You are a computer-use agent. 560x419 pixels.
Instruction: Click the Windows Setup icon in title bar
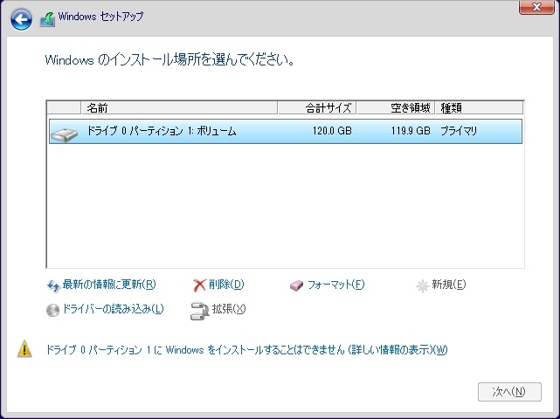pos(47,19)
